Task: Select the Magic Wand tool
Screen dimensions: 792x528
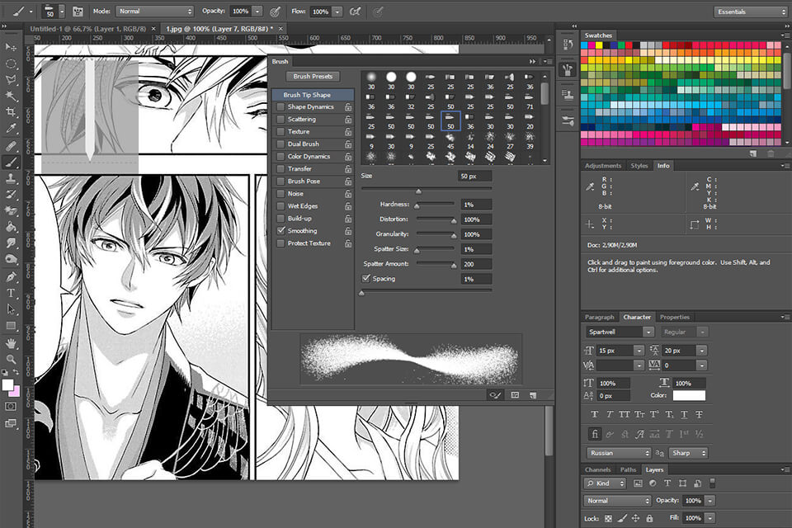Action: 12,97
